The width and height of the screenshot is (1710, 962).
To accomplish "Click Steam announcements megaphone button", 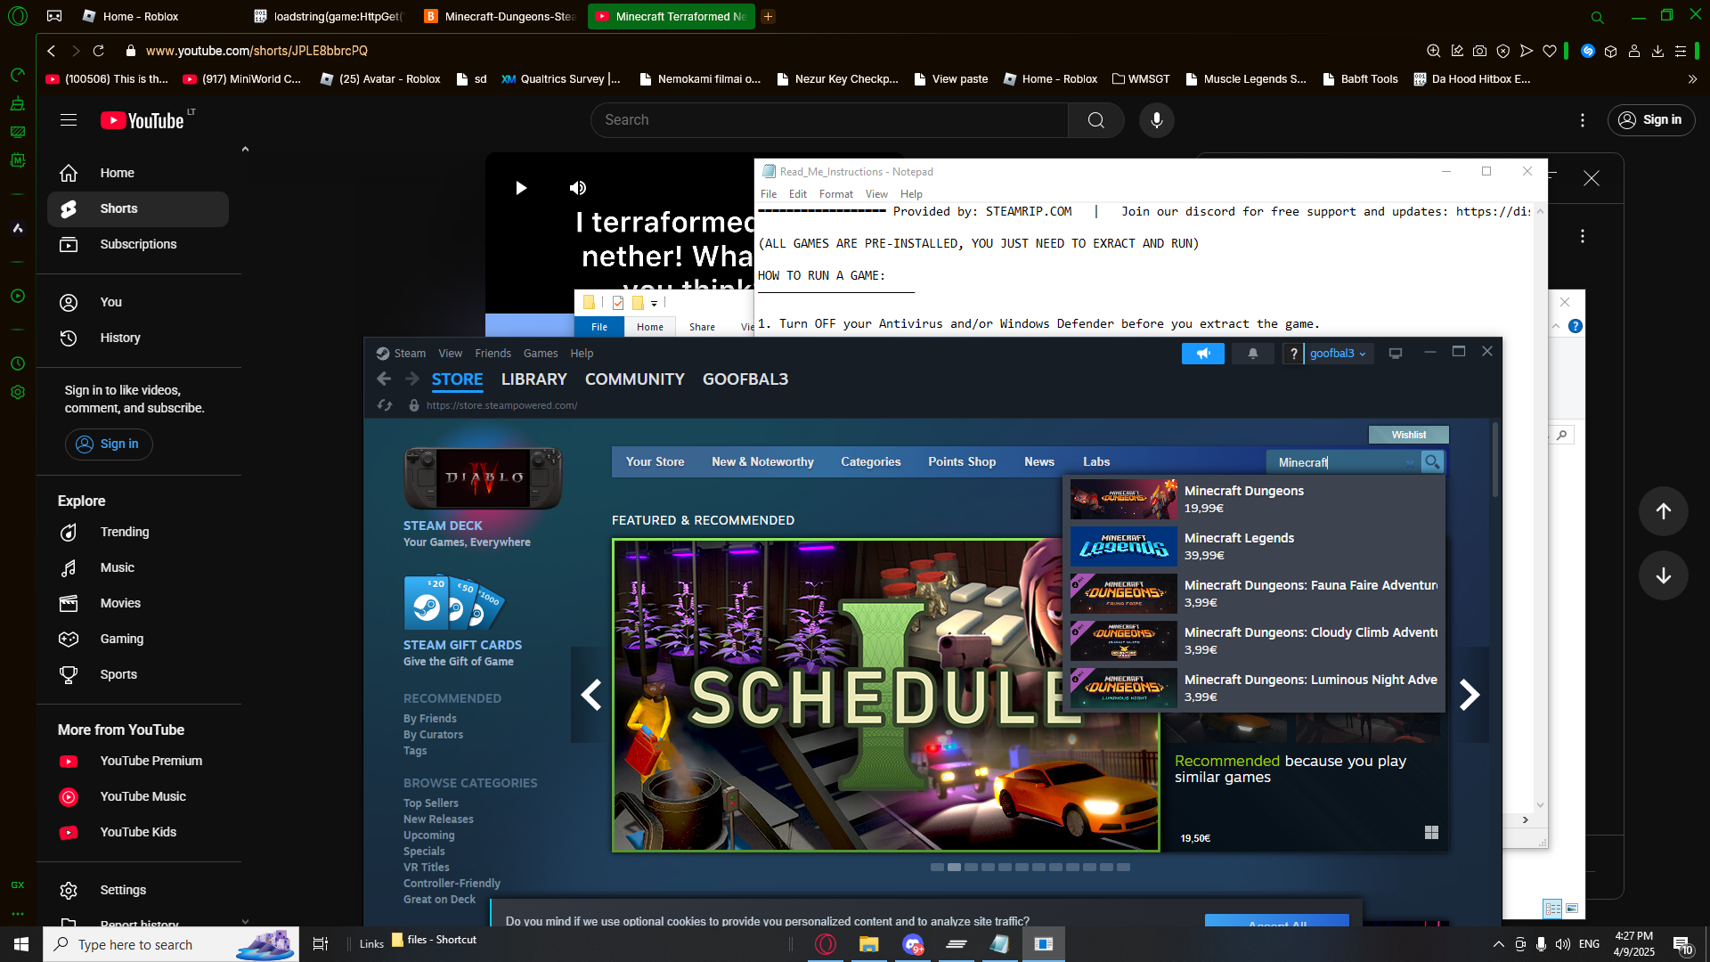I will pos(1203,354).
